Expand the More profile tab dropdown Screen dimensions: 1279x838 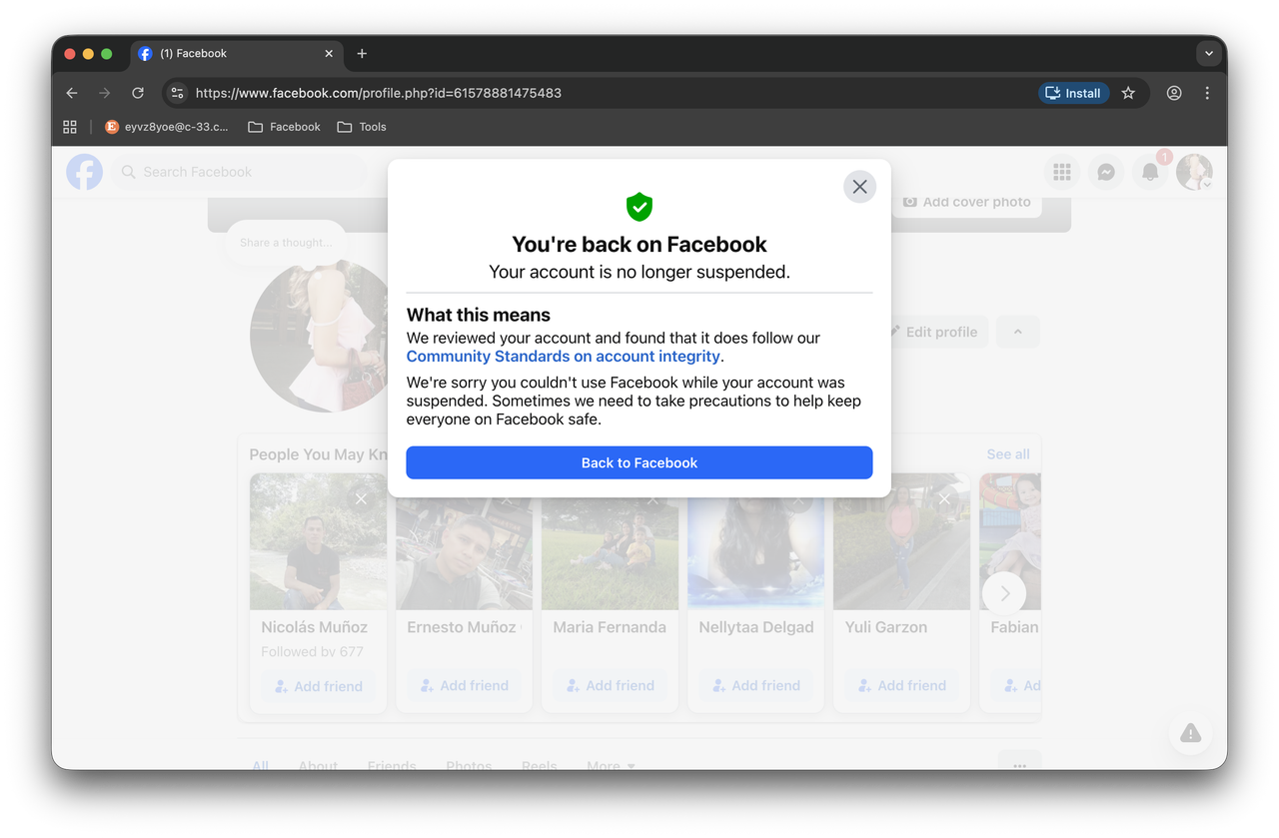click(x=611, y=766)
